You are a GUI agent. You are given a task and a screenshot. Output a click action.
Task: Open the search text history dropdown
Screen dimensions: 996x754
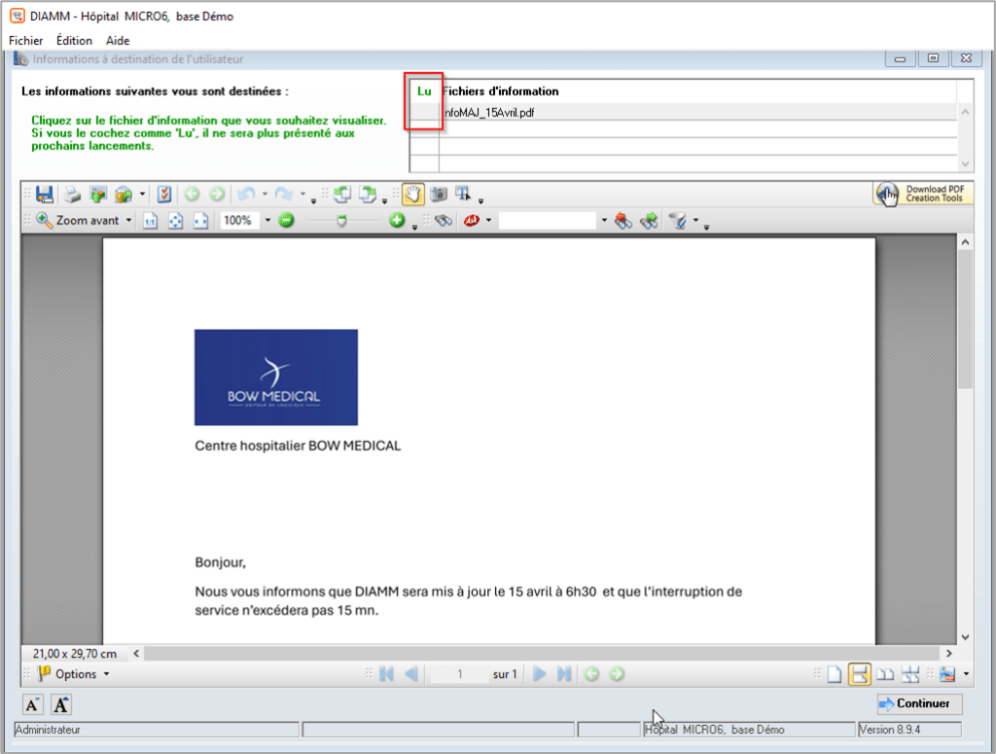tap(604, 221)
